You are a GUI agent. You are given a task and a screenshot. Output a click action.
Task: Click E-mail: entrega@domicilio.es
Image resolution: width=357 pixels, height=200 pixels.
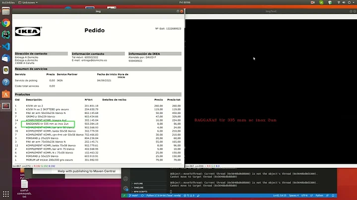coord(89,60)
